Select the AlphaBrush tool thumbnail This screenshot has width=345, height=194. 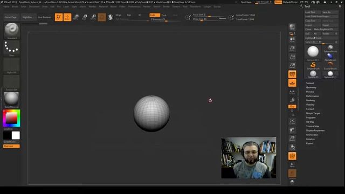pos(330,57)
